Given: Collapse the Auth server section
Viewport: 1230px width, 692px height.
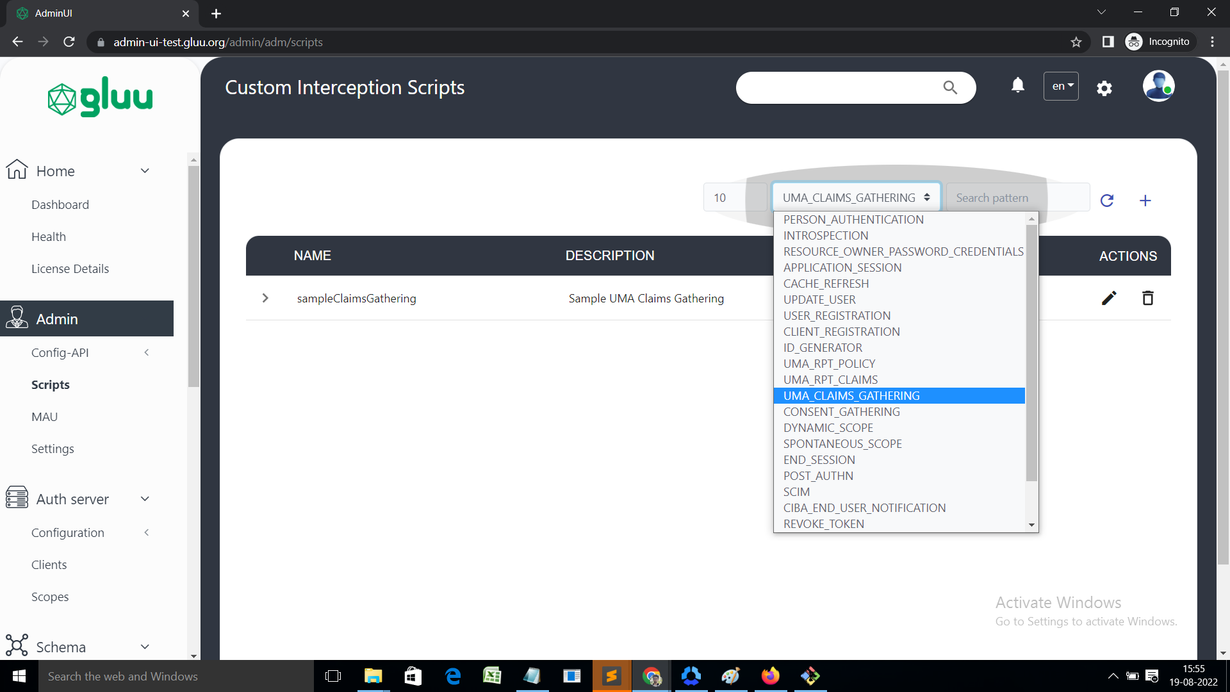Looking at the screenshot, I should [x=145, y=498].
